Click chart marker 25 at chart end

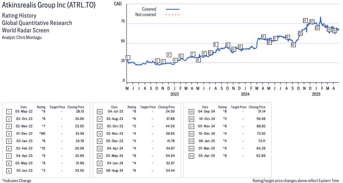click(334, 30)
